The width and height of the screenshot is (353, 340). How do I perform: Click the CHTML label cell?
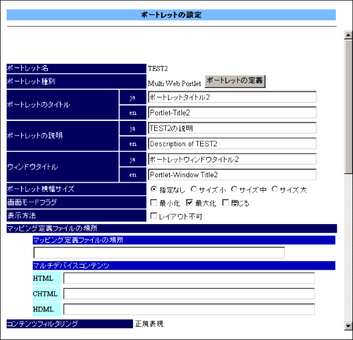point(47,294)
